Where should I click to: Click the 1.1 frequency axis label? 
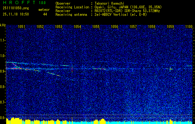click(2, 40)
